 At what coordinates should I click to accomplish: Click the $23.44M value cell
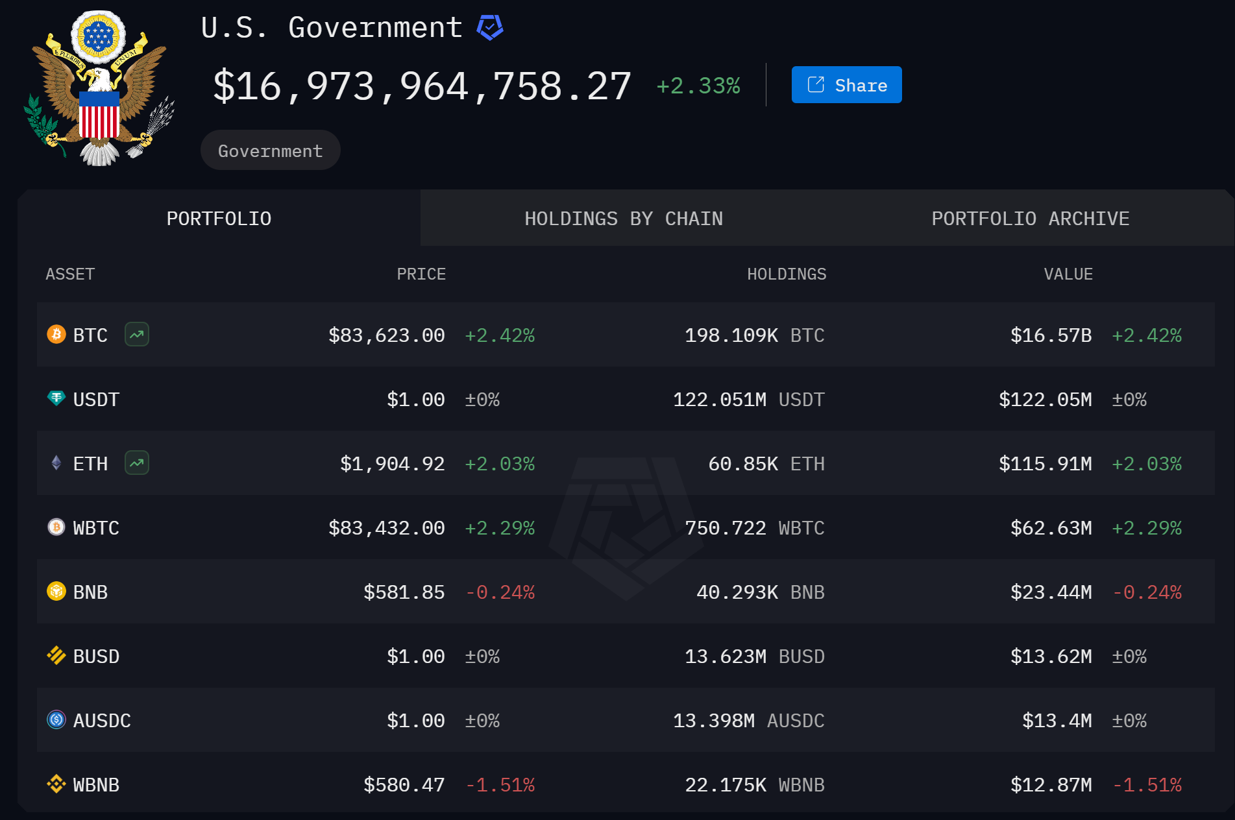click(x=1051, y=592)
